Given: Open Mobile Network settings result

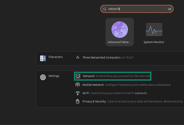Looking at the screenshot, I should click(x=123, y=85).
